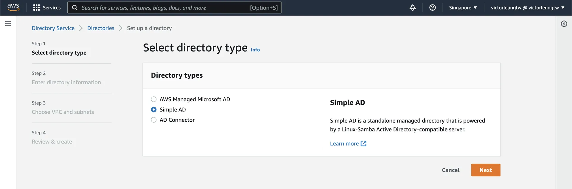Screen dimensions: 572x189
Task: Open the victorleungtw account dropdown
Action: (528, 8)
